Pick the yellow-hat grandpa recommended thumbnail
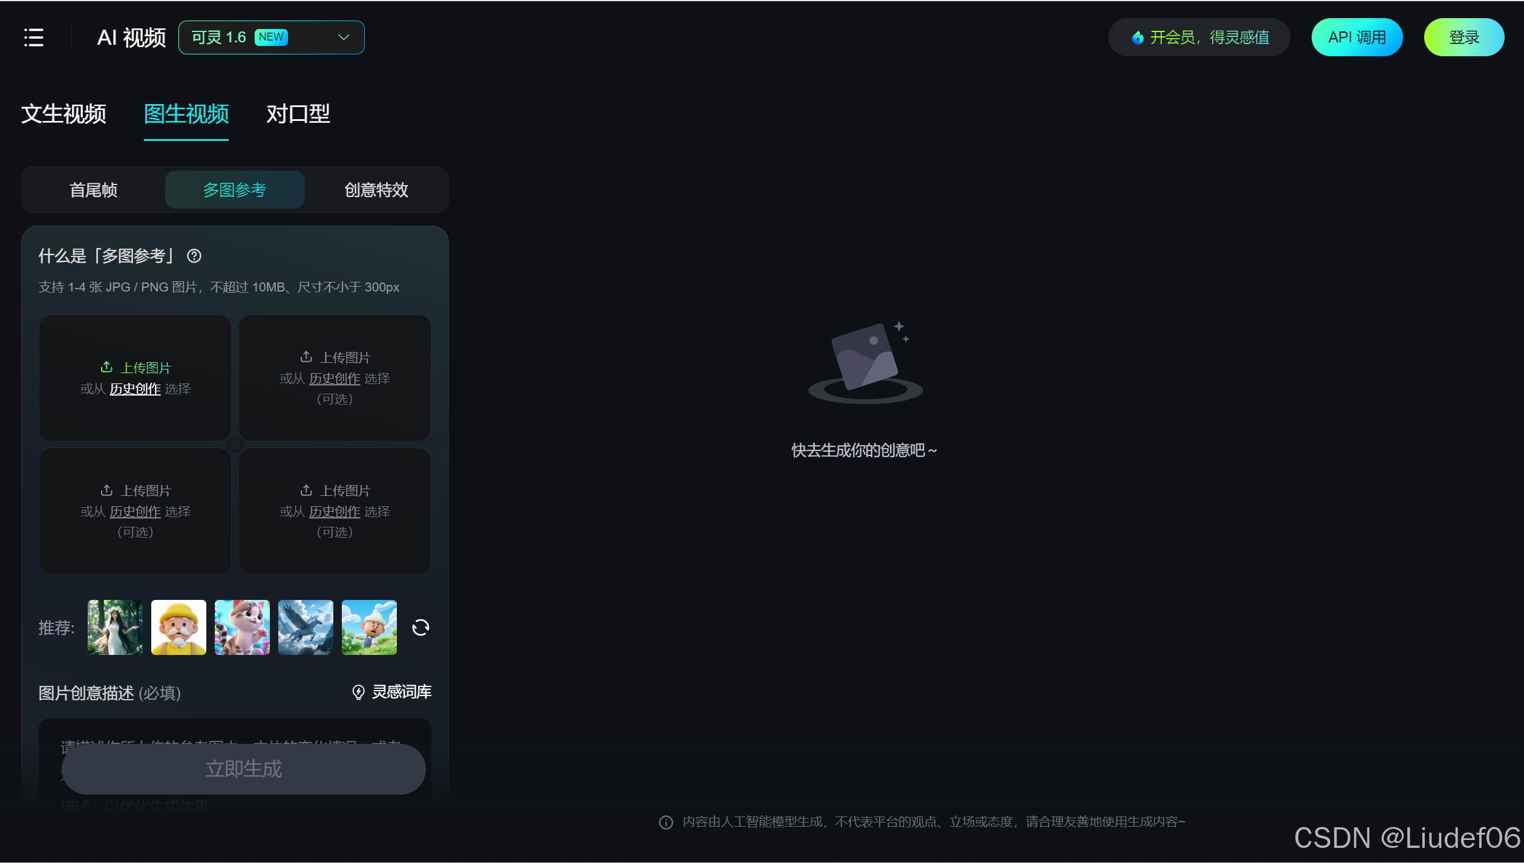The width and height of the screenshot is (1524, 863). coord(178,628)
